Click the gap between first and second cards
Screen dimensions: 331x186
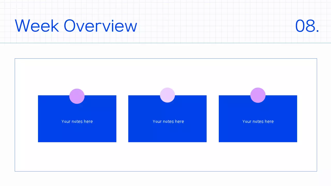[x=122, y=119]
